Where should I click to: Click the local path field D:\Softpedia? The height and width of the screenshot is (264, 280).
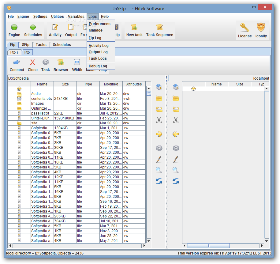(x=86, y=78)
